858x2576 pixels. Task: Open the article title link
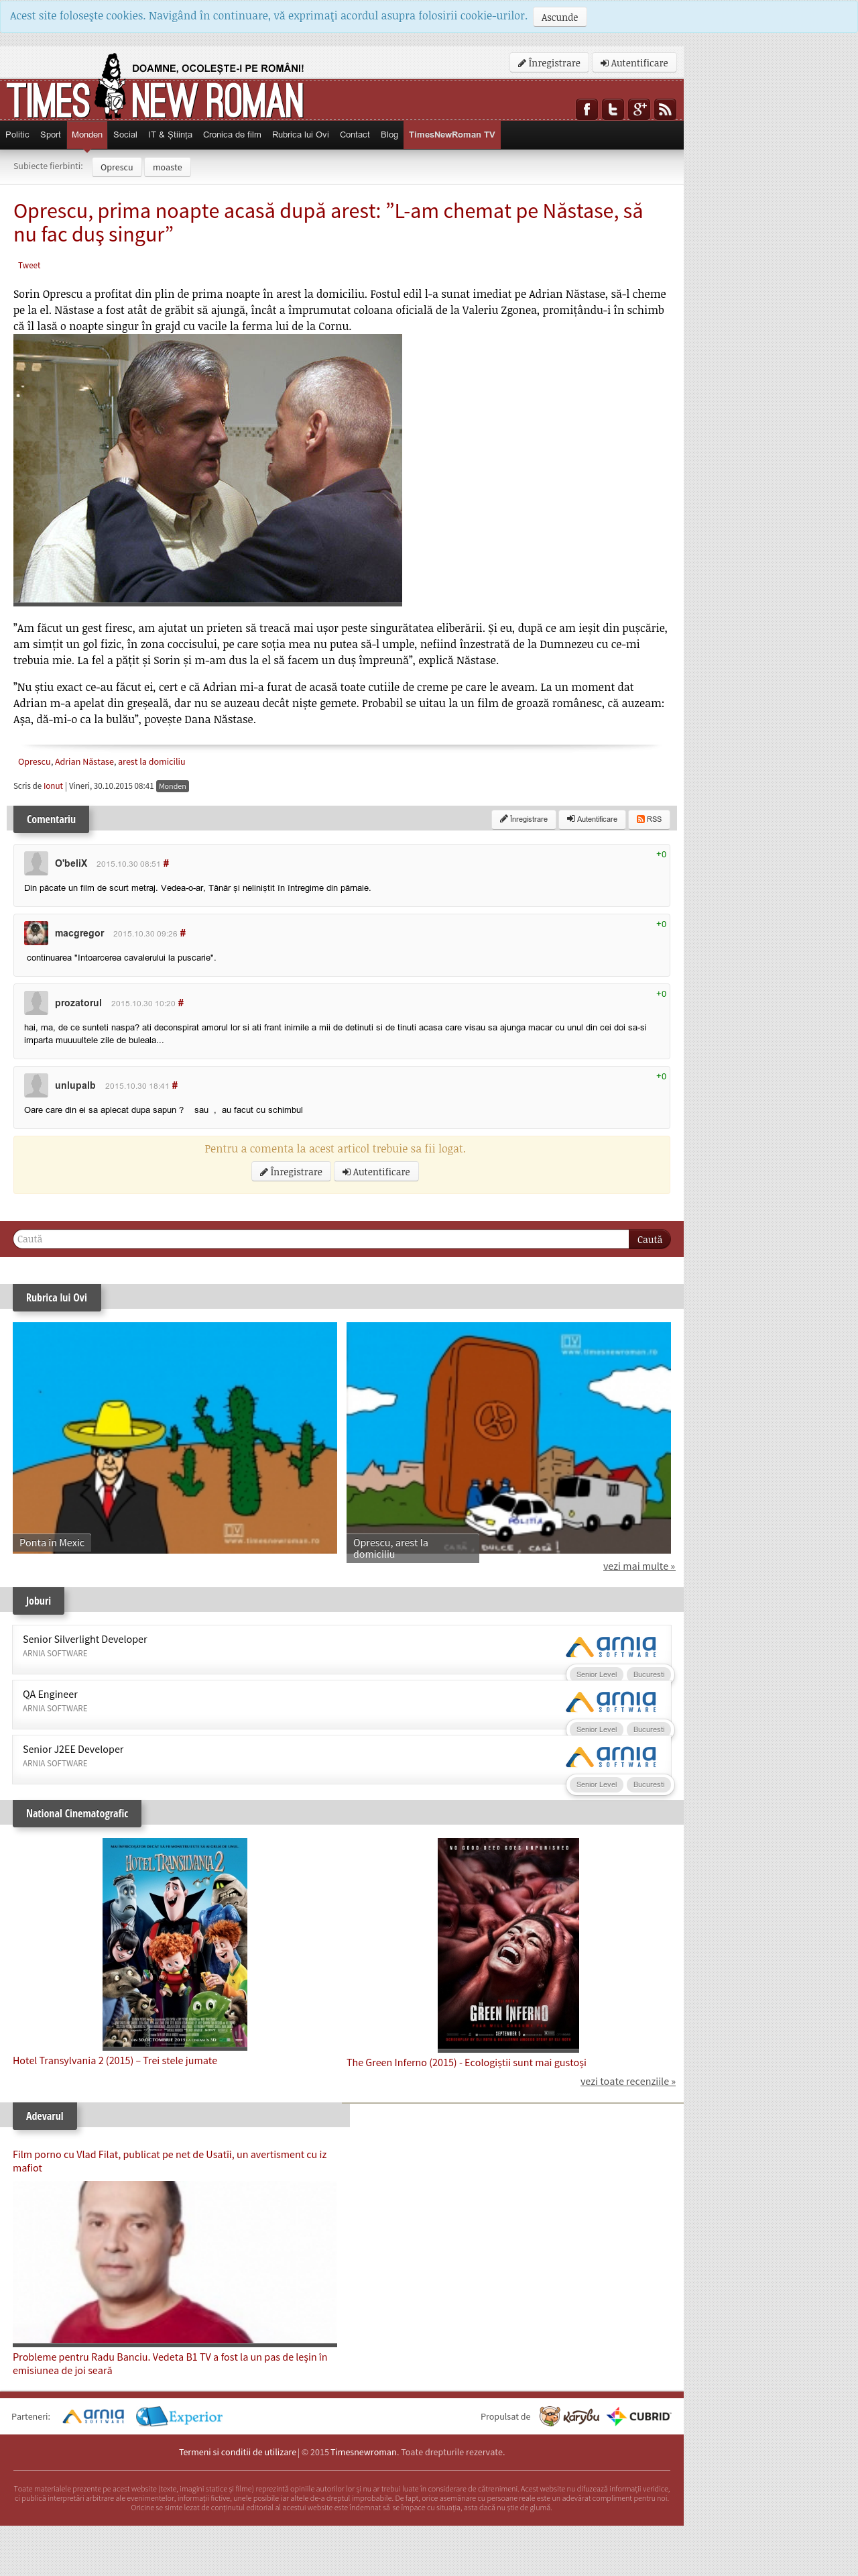tap(328, 223)
